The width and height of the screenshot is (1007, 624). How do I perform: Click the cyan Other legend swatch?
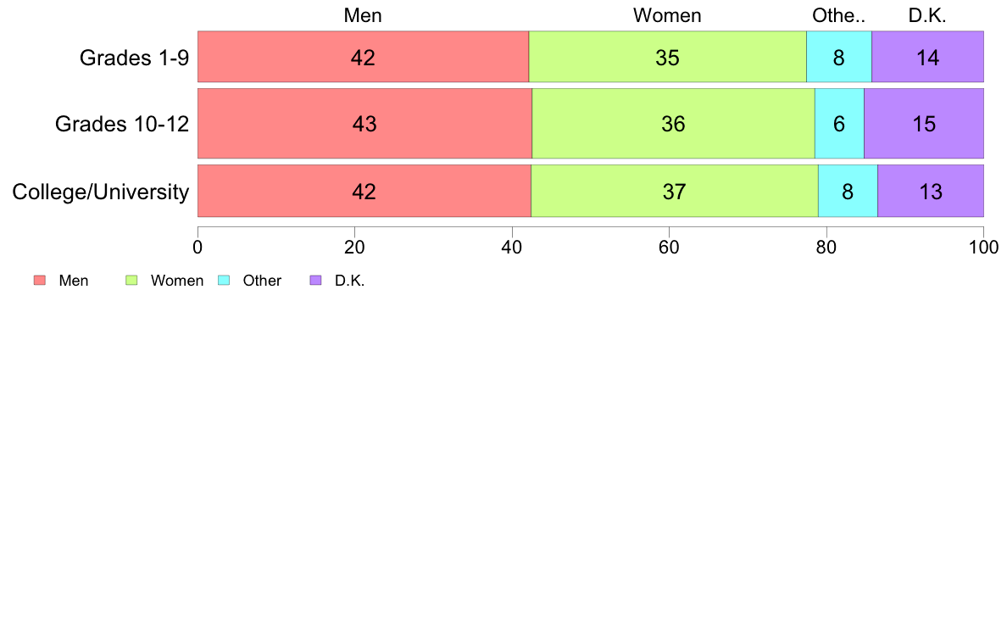point(224,280)
